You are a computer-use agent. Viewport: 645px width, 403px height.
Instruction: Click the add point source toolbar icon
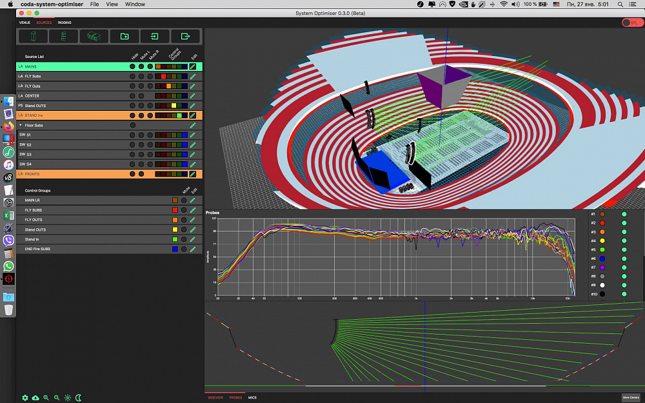pyautogui.click(x=33, y=37)
